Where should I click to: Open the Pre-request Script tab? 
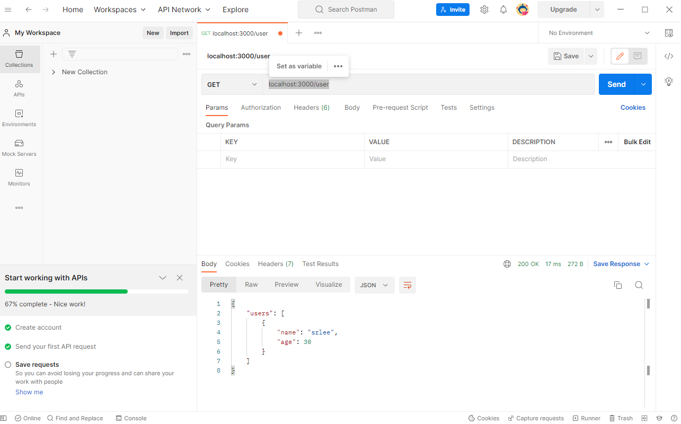400,108
